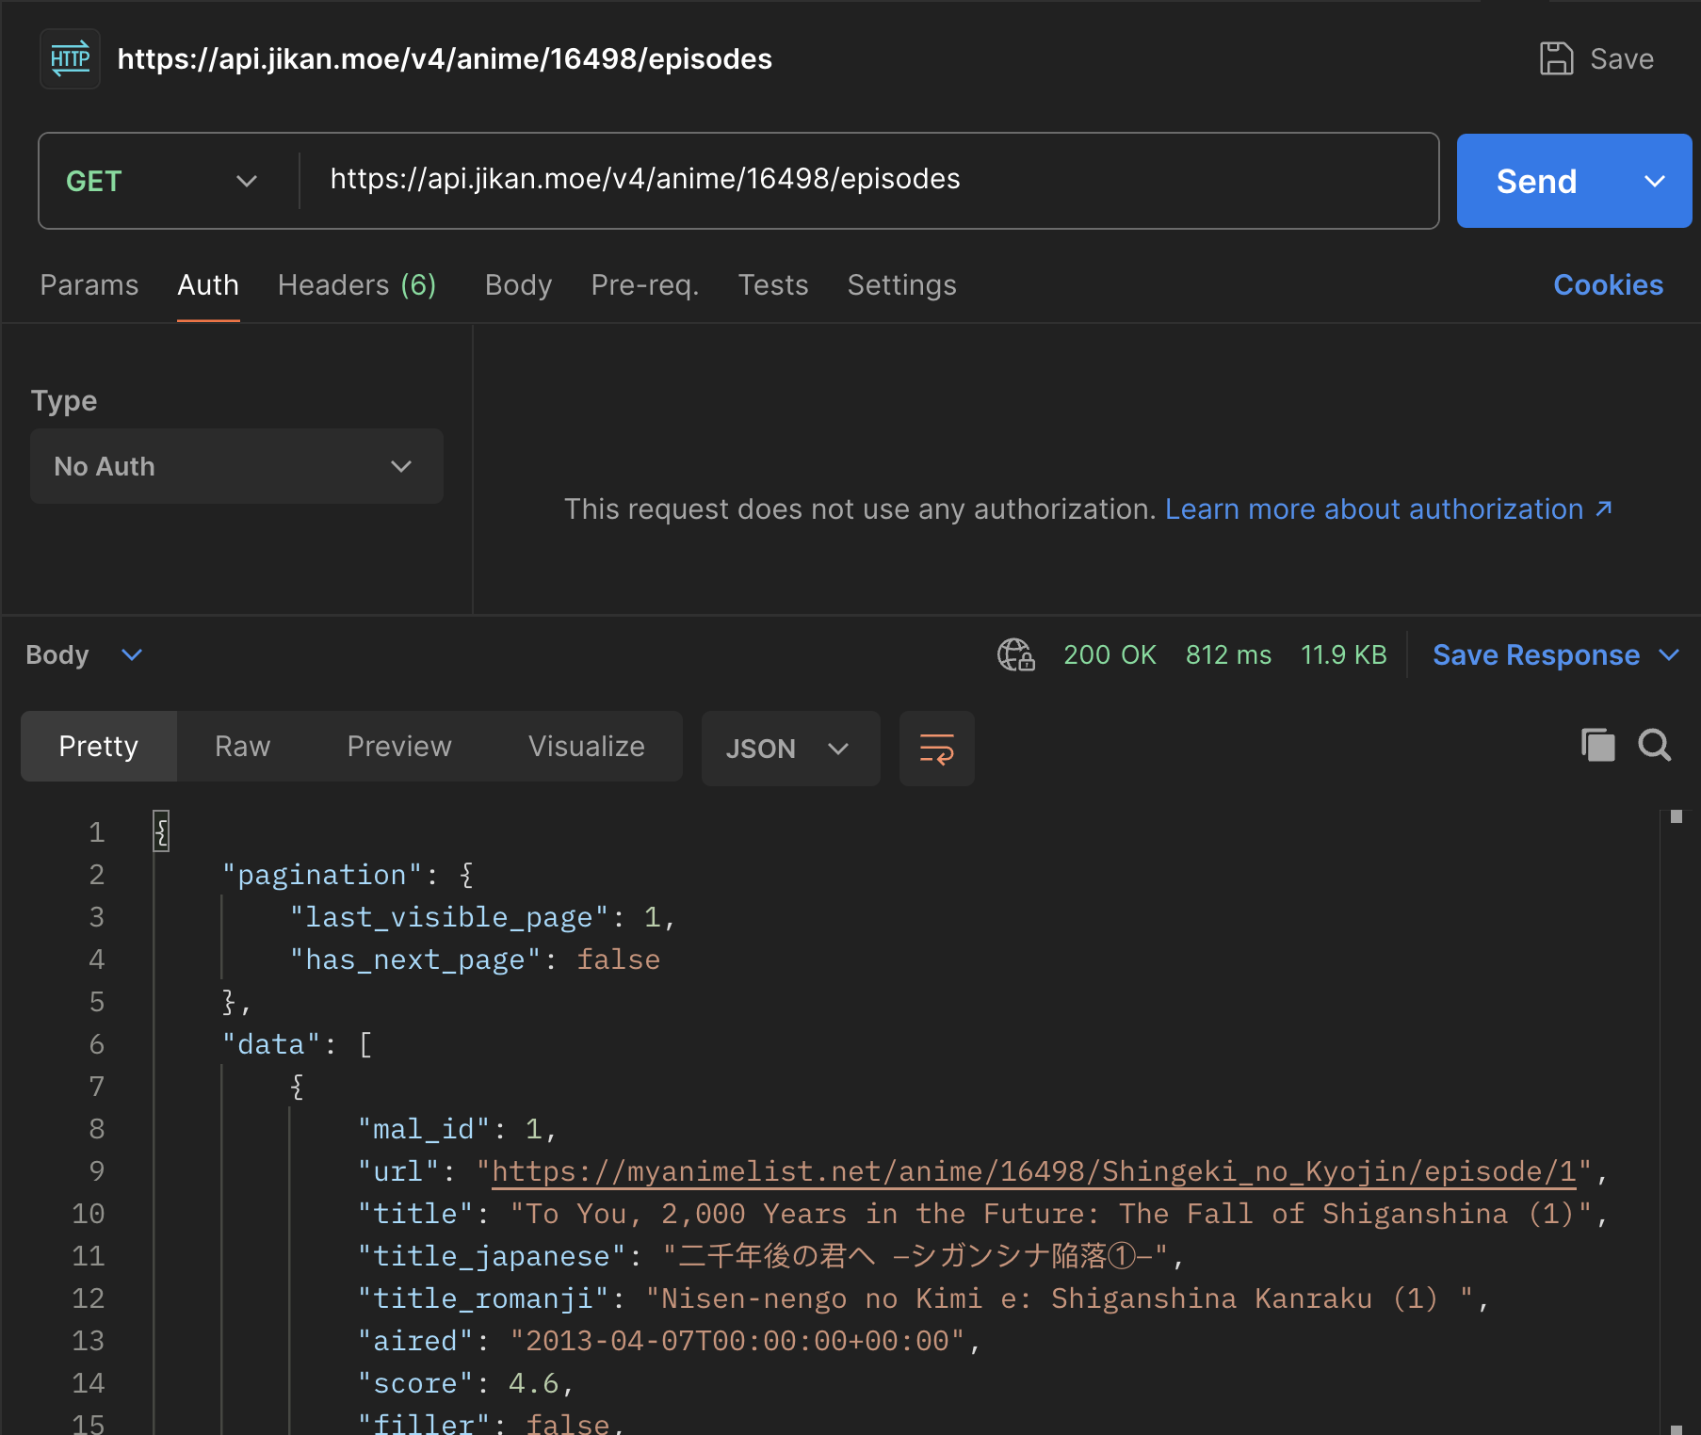Click the English episode title string value

point(1050,1214)
